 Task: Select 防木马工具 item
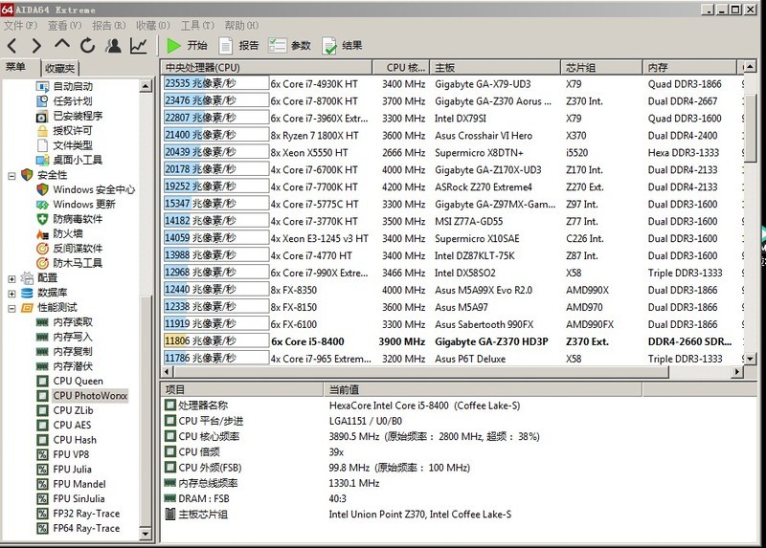point(69,263)
